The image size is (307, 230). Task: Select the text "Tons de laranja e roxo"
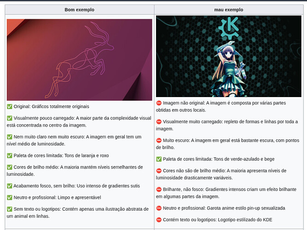(x=87, y=155)
